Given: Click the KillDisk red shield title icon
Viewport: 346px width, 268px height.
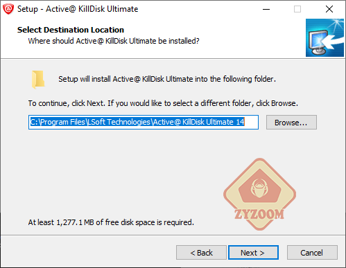Looking at the screenshot, I should [x=8, y=9].
